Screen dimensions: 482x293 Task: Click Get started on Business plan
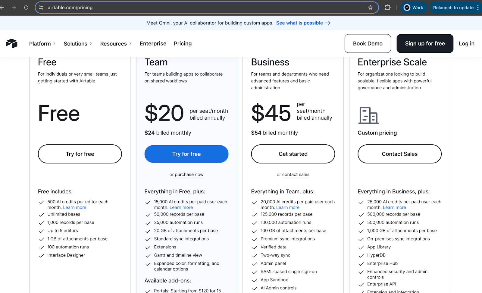tap(293, 154)
